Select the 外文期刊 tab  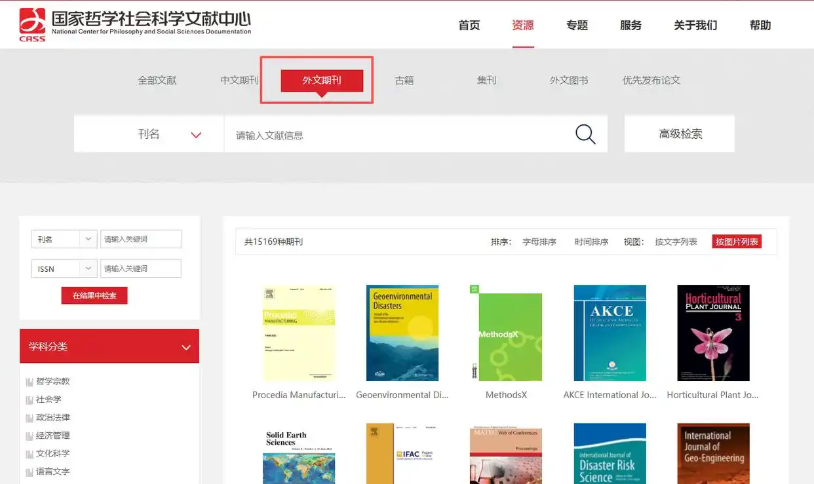[x=322, y=80]
